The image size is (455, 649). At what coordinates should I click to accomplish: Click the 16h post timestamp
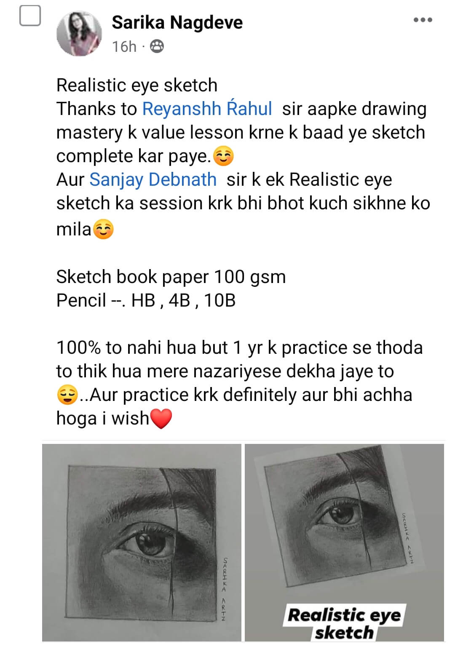pyautogui.click(x=124, y=46)
